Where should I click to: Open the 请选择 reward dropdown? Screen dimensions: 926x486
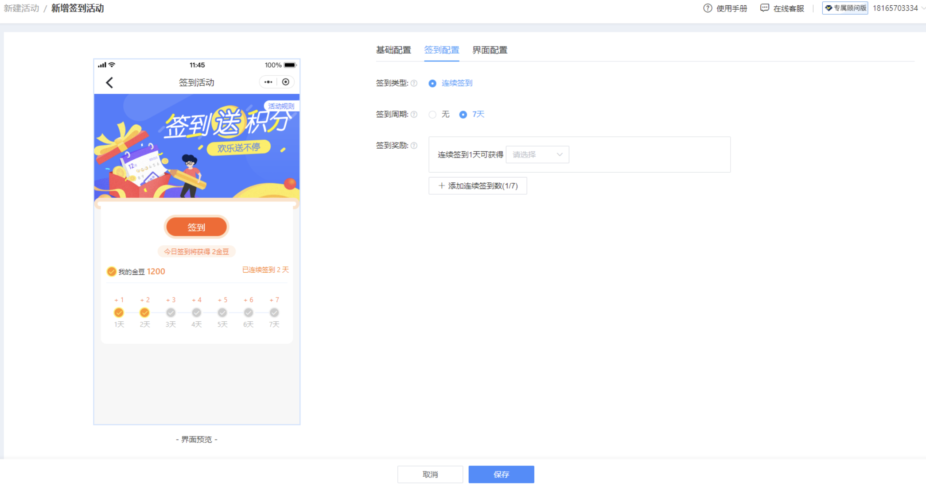(537, 154)
